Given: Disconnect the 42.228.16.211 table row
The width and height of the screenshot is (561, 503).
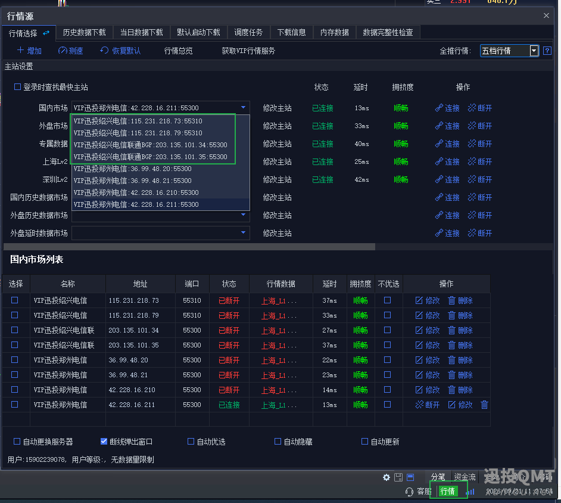Looking at the screenshot, I should 427,405.
